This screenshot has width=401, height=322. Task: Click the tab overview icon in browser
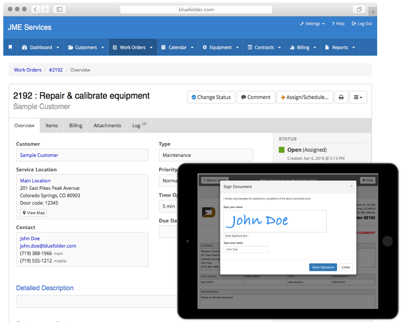pos(359,9)
